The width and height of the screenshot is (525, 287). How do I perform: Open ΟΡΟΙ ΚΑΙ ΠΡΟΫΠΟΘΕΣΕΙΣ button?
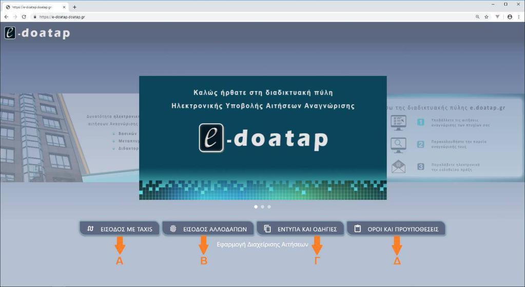396,229
